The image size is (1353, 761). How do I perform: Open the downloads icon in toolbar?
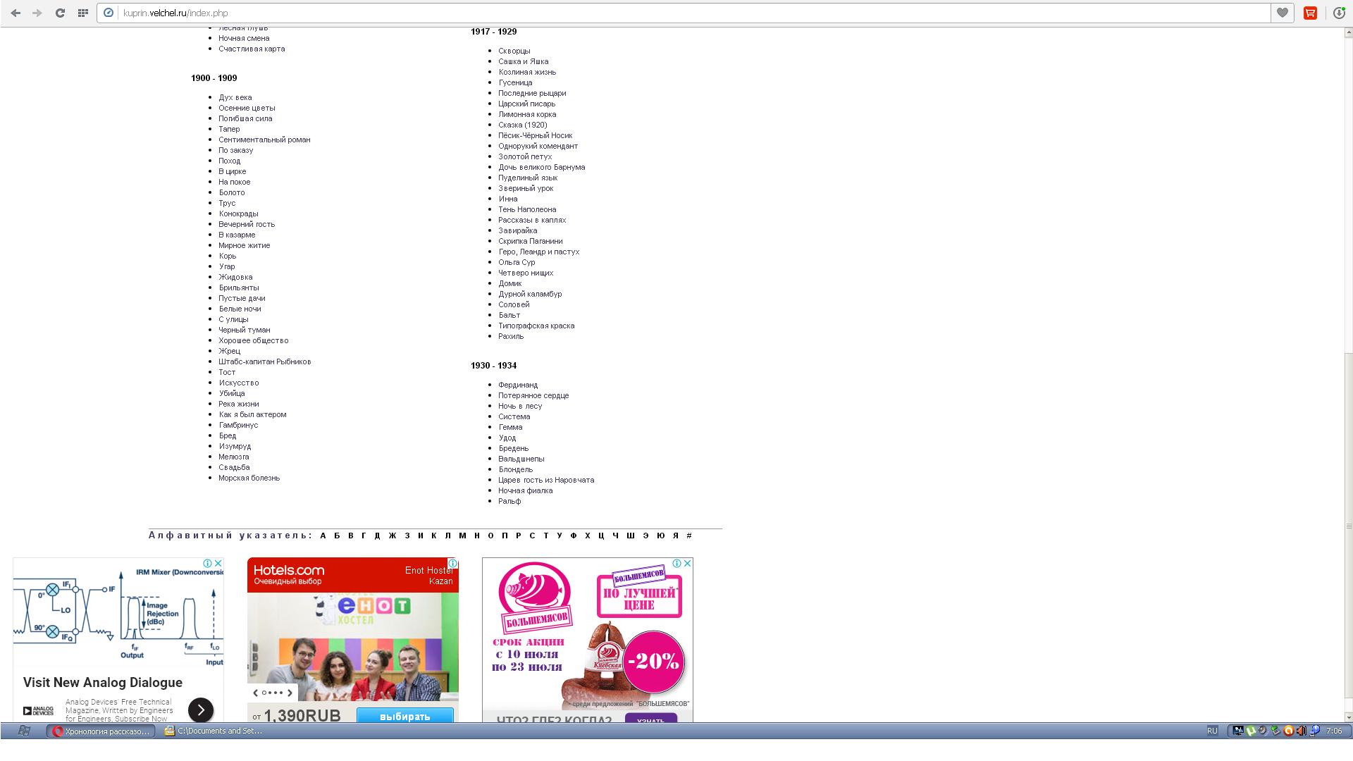point(1339,13)
